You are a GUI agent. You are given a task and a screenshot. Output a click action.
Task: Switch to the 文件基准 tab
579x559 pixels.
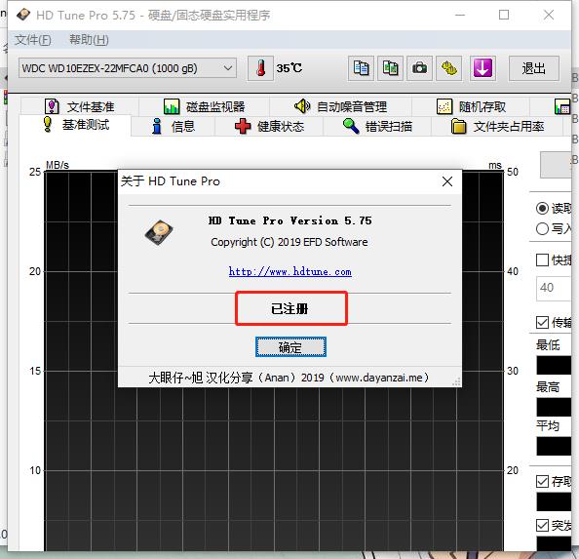pos(79,106)
